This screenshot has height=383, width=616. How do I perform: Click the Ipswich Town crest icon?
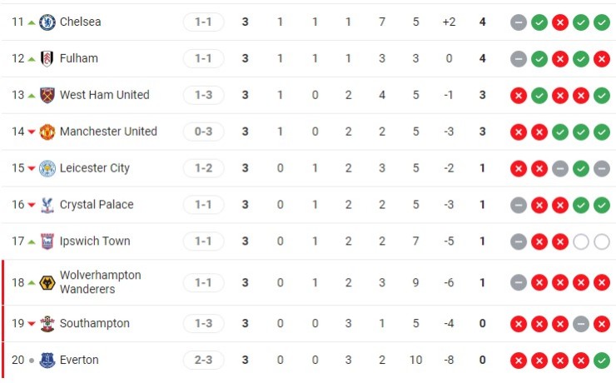[47, 241]
